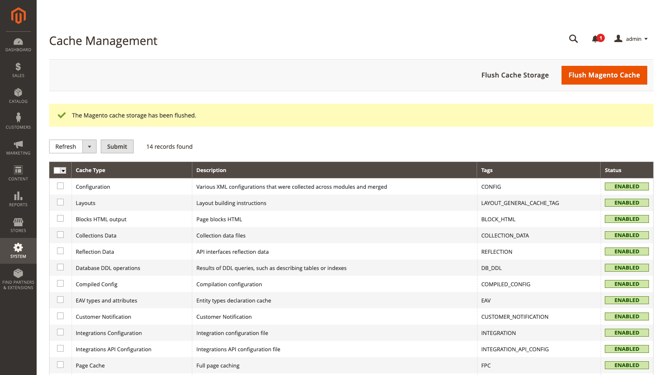
Task: Click Flush Cache Storage button
Action: pos(515,75)
